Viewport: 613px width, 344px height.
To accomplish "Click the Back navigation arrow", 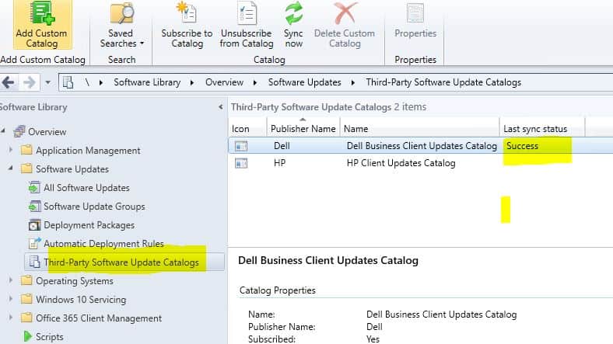I will (9, 82).
